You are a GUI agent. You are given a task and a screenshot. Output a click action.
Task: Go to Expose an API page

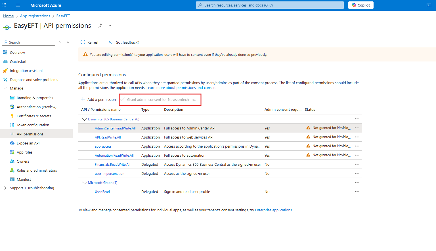pyautogui.click(x=28, y=143)
